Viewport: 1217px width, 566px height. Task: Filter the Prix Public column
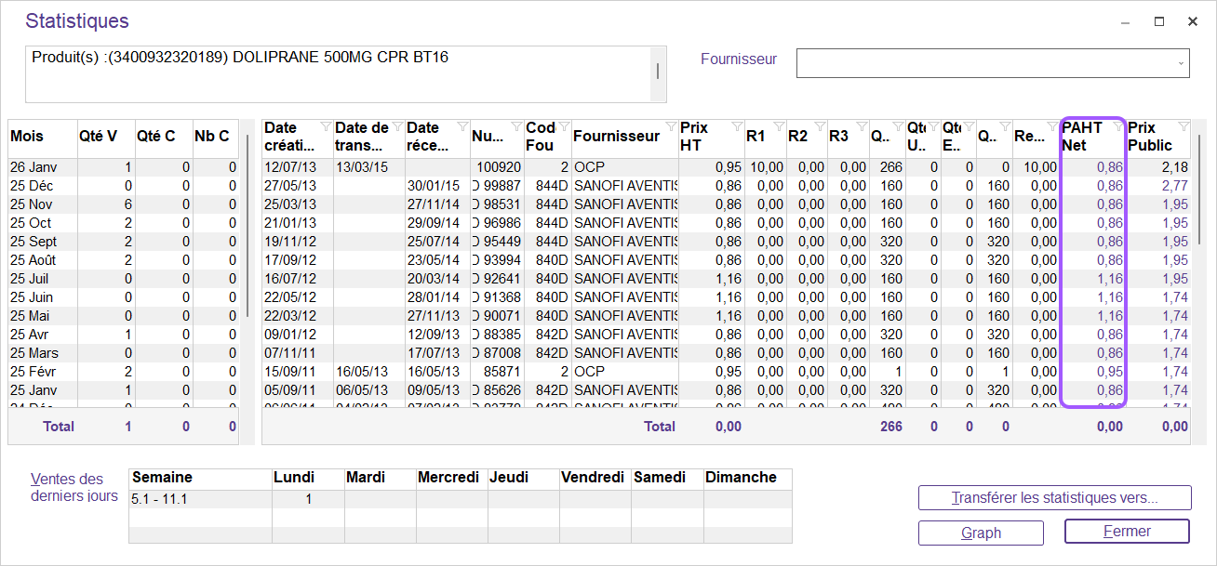[1184, 126]
